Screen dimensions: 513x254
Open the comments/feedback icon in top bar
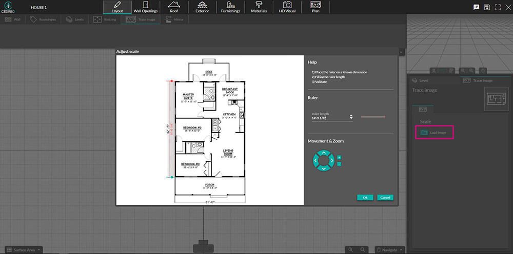point(476,7)
